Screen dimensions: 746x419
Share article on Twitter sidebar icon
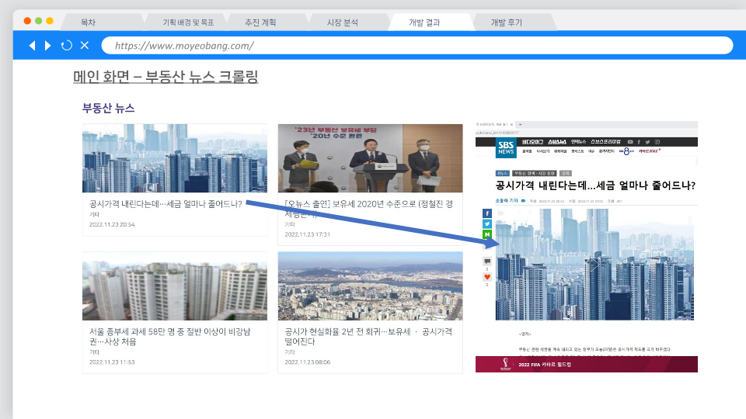pyautogui.click(x=487, y=223)
